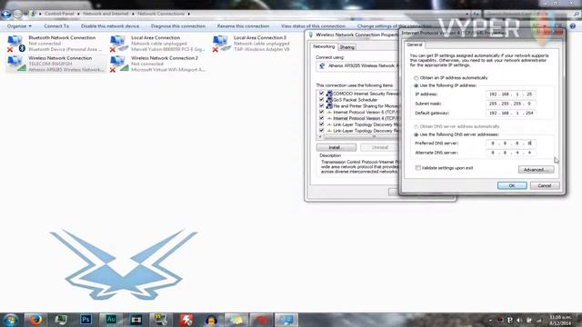Click the QoS Packet Scheduler item icon
Image resolution: width=582 pixels, height=327 pixels.
[329, 100]
